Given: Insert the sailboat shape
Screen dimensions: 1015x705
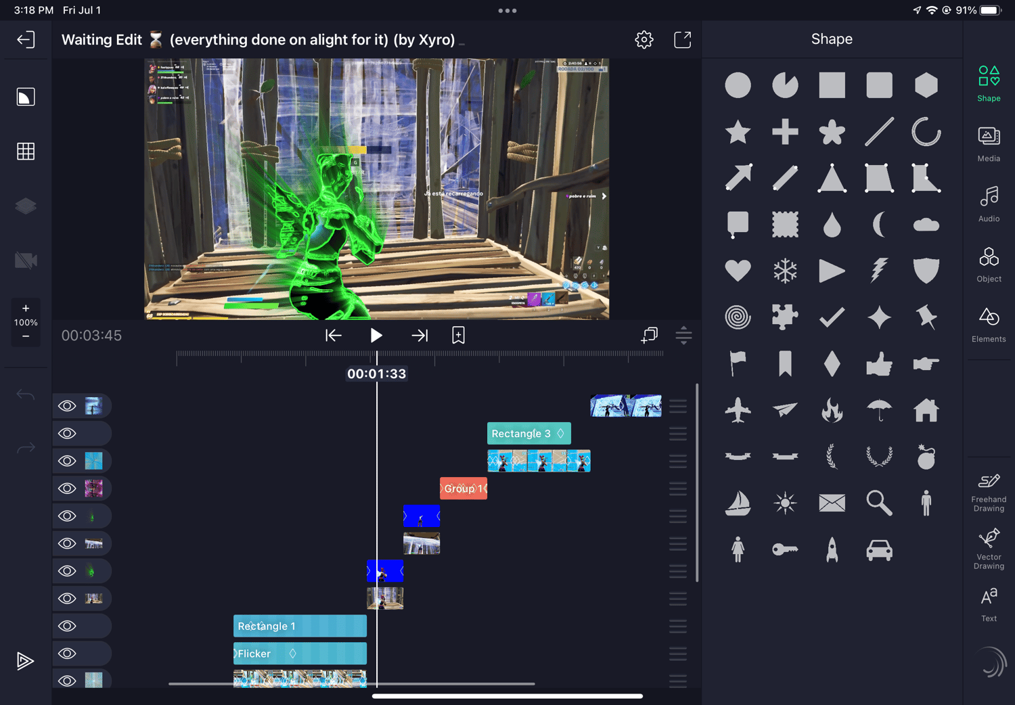Looking at the screenshot, I should coord(738,503).
